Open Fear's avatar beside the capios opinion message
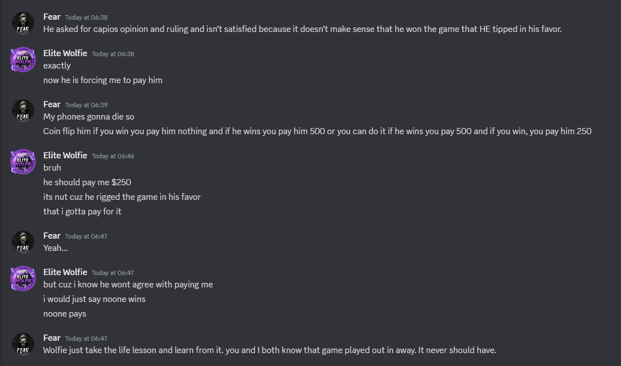This screenshot has width=621, height=366. (x=23, y=23)
